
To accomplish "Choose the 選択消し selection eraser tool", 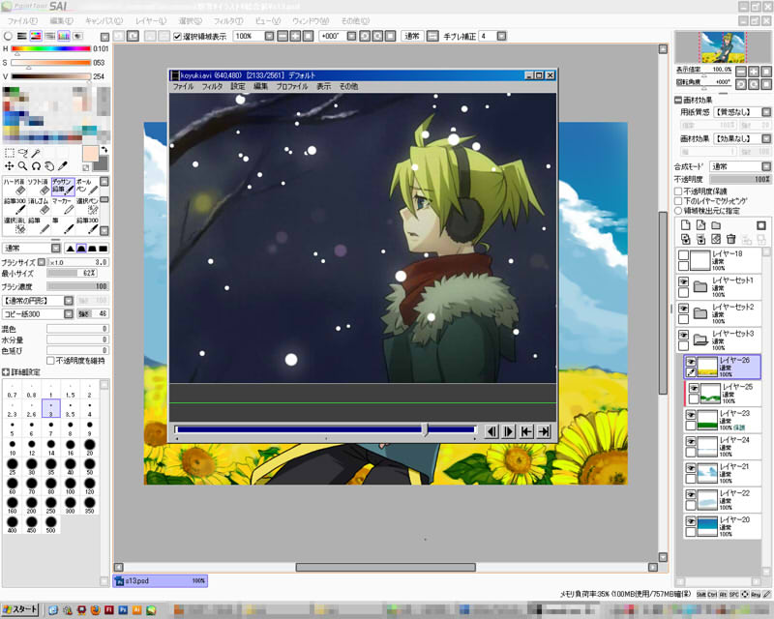I will click(15, 225).
